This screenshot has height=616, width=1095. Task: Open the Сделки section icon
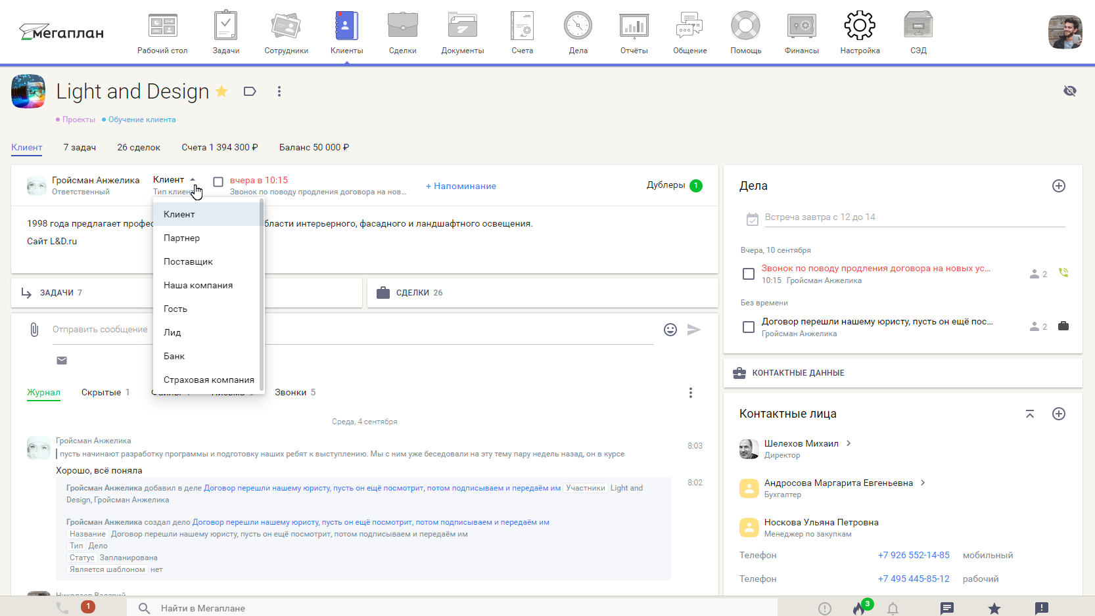[402, 26]
